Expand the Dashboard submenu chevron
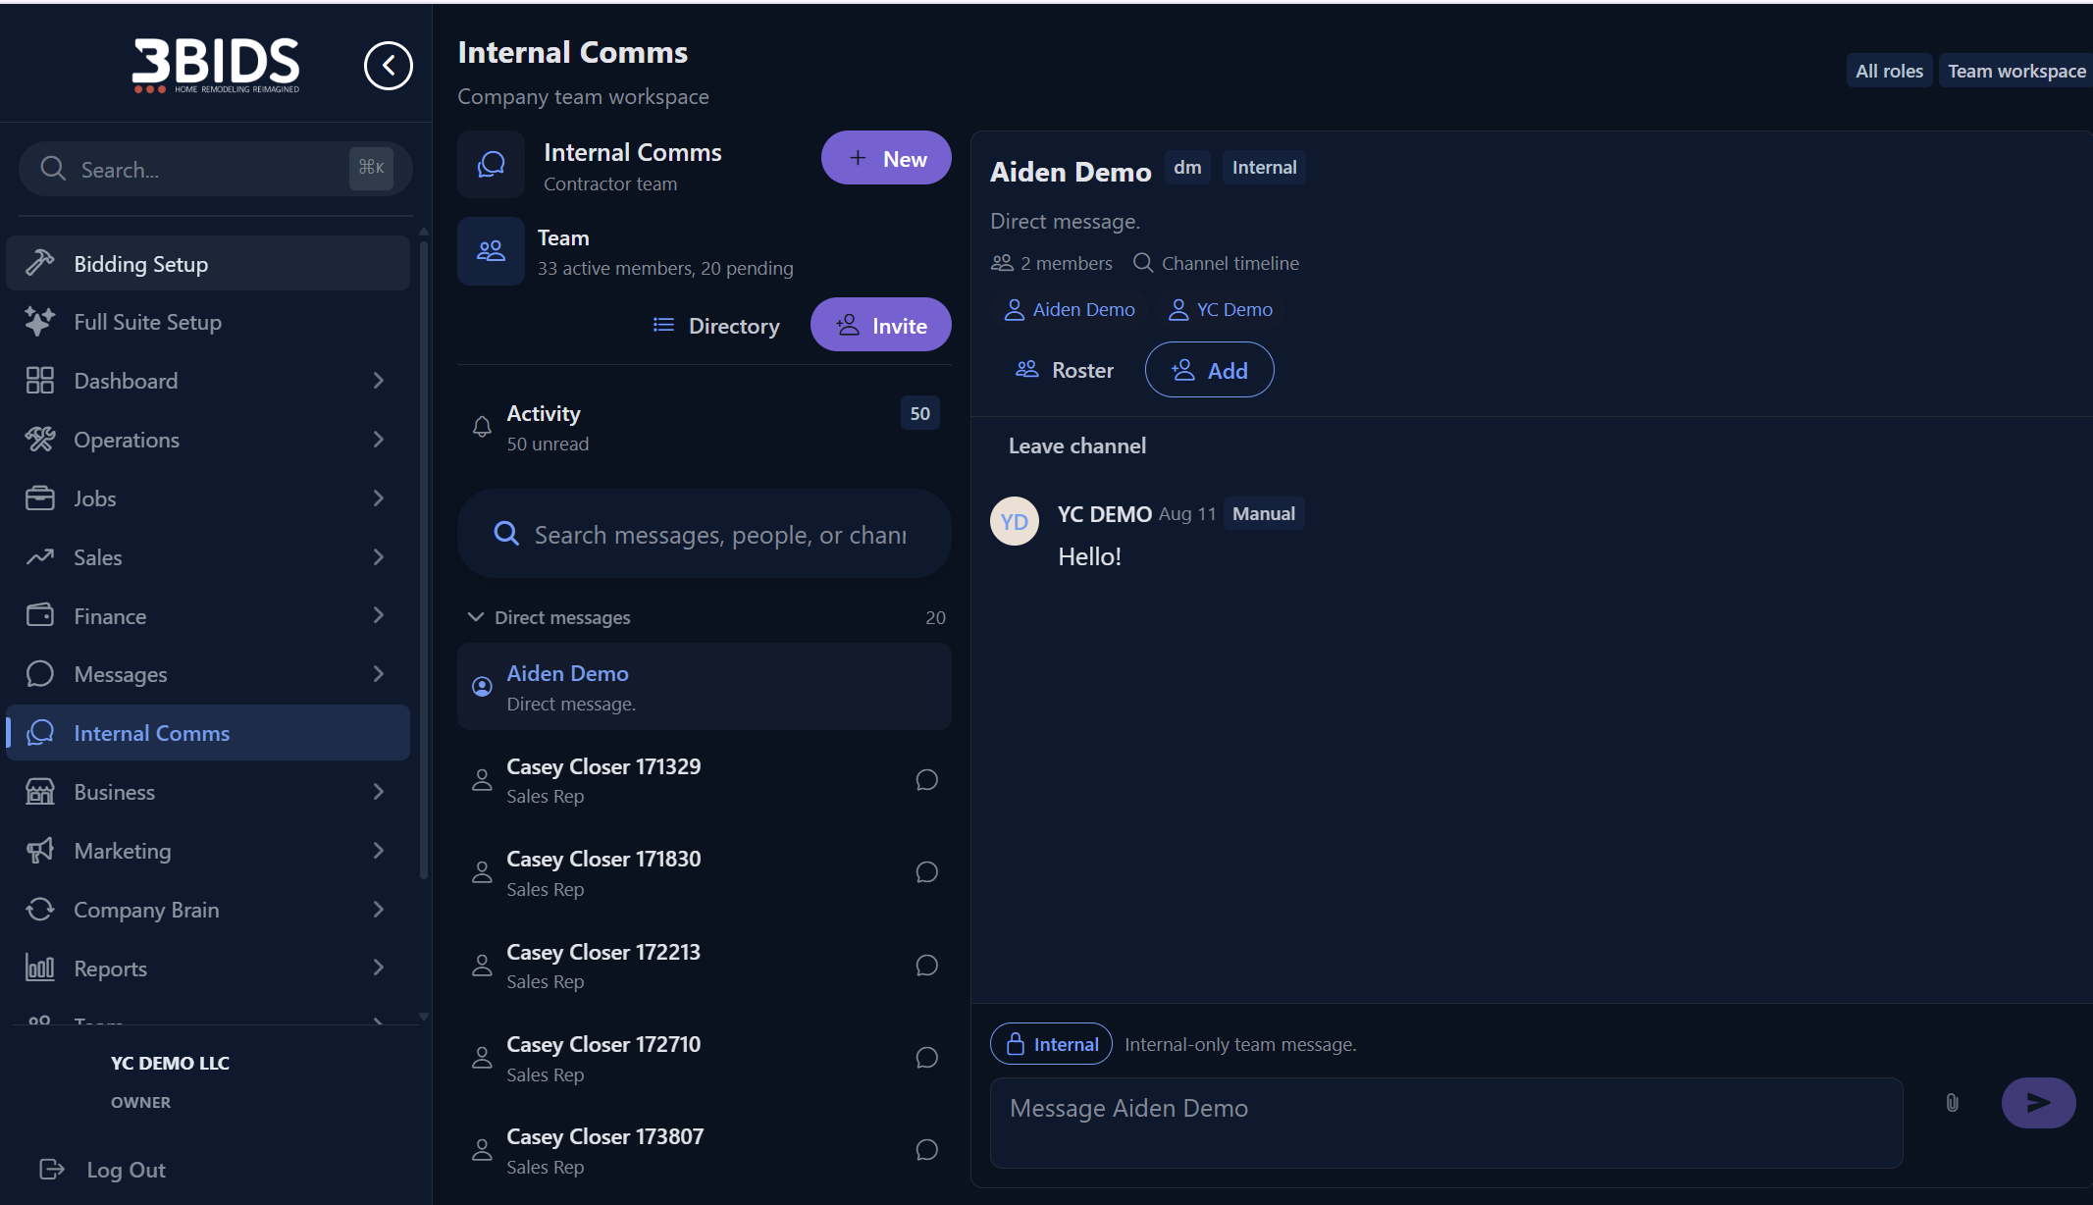The width and height of the screenshot is (2093, 1205). tap(379, 380)
